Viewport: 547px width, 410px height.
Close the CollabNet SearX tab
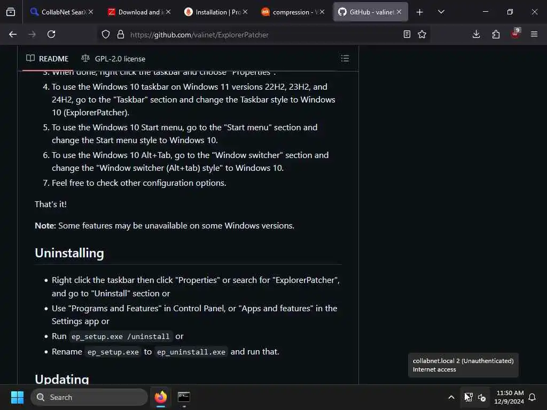click(x=91, y=12)
